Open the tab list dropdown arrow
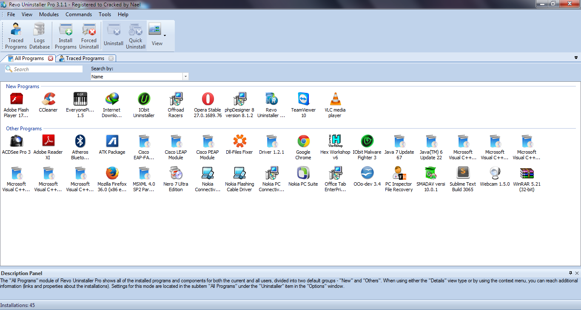Screen dimensions: 581x310 (x=576, y=58)
